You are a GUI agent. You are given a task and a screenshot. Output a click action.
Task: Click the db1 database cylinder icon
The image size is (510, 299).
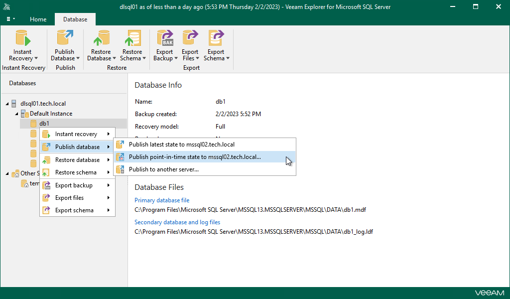(x=33, y=123)
